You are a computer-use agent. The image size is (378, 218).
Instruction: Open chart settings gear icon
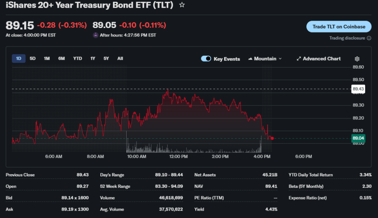357,59
